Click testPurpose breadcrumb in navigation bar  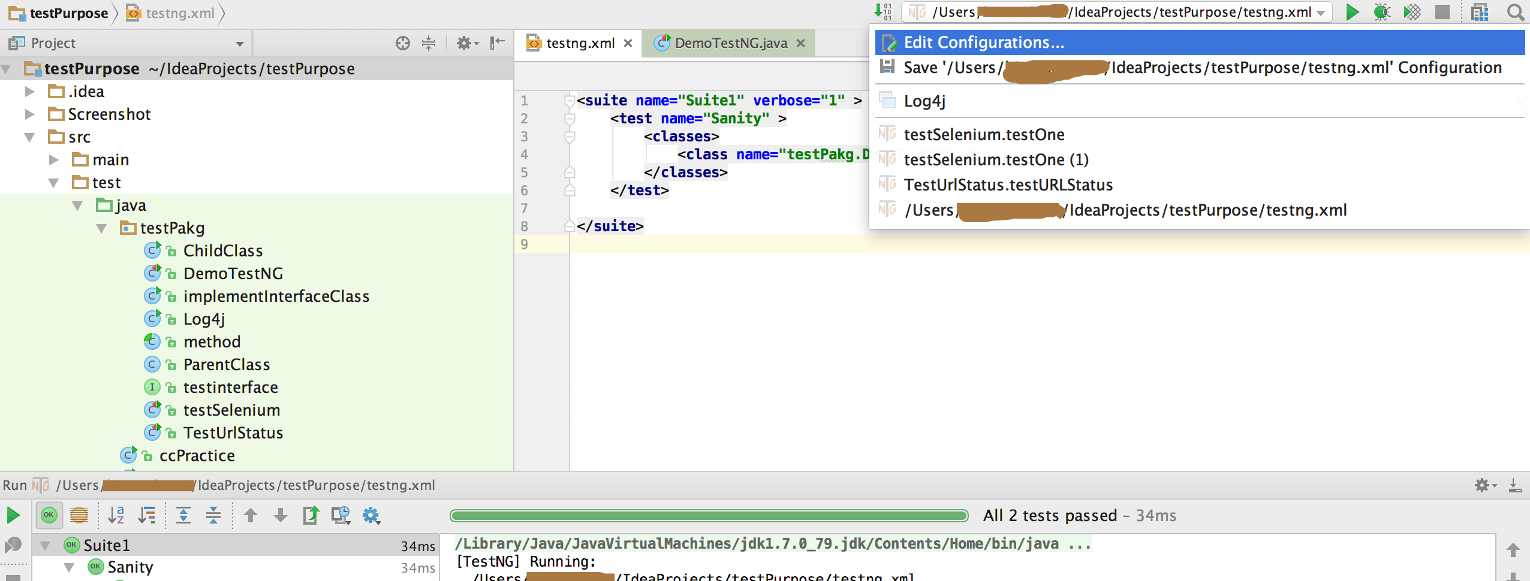click(59, 13)
